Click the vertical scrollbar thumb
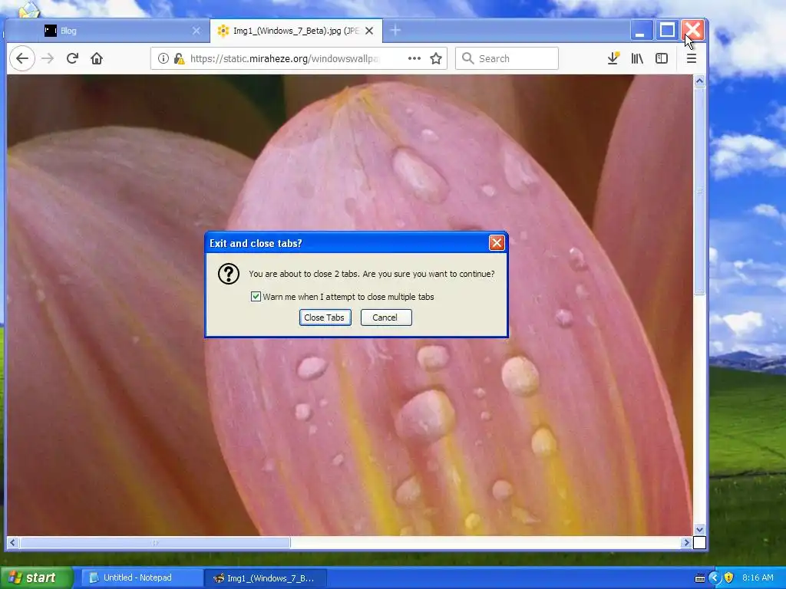This screenshot has width=786, height=589. coord(699,191)
